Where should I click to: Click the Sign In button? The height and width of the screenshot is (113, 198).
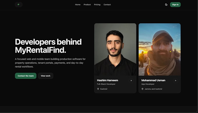pyautogui.click(x=175, y=5)
